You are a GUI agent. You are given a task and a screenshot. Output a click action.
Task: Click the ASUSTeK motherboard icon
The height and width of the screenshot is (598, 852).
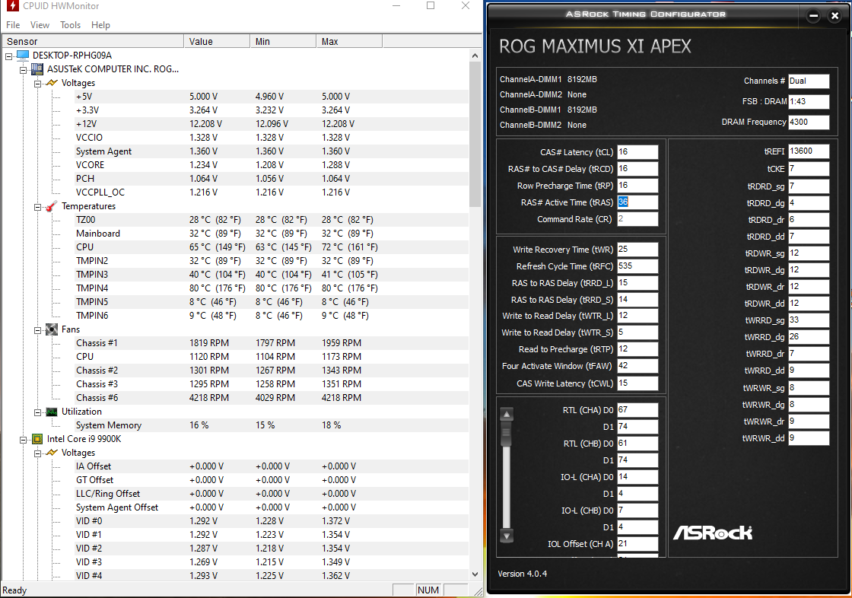tap(37, 69)
